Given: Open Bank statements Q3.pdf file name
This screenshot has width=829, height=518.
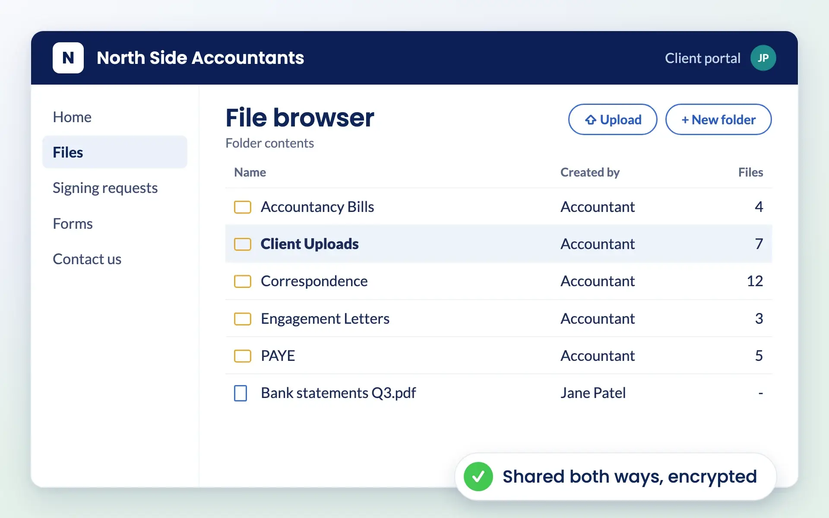Looking at the screenshot, I should click(x=339, y=393).
